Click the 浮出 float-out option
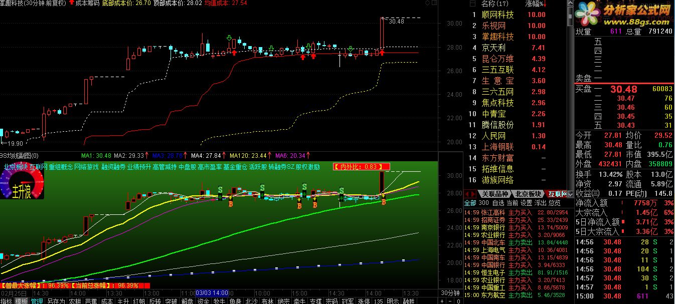The width and height of the screenshot is (675, 304). pos(540,203)
